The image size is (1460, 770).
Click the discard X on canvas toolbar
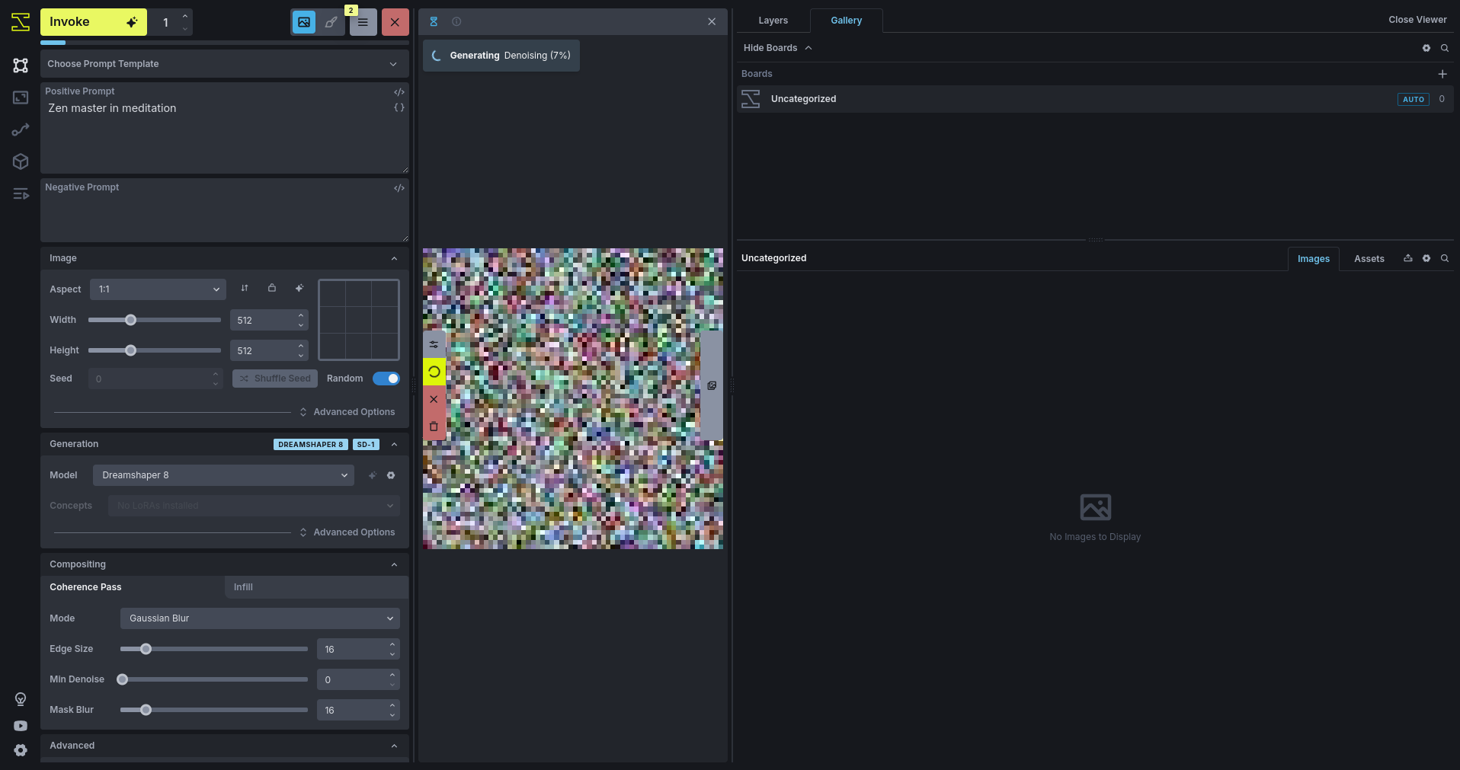(x=434, y=399)
